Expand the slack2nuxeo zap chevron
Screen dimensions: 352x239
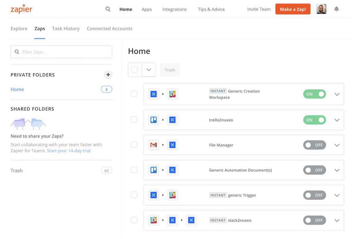(337, 220)
